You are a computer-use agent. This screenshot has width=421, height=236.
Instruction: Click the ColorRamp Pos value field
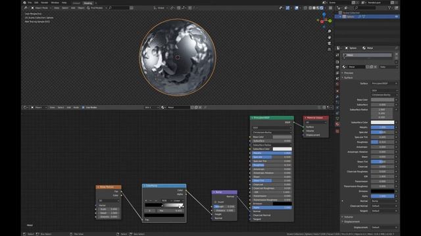coord(171,210)
